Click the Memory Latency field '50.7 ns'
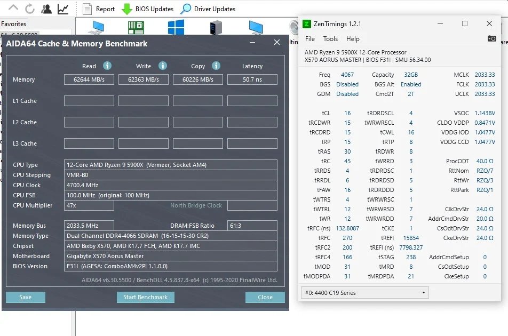 252,79
